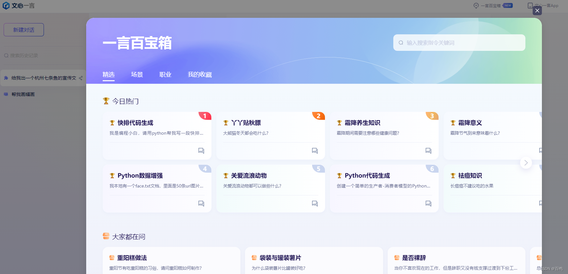
Task: Click the face.txt prompt description text
Action: 157,186
